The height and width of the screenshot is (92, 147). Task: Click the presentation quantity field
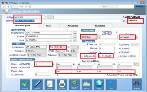(x=110, y=37)
